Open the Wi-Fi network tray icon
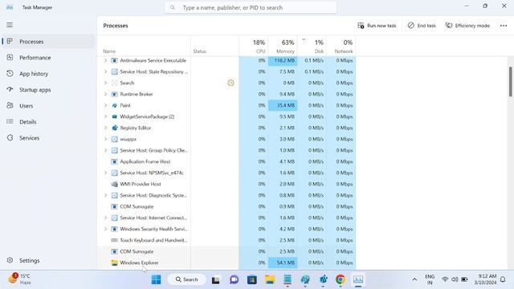The height and width of the screenshot is (289, 514). tap(445, 279)
